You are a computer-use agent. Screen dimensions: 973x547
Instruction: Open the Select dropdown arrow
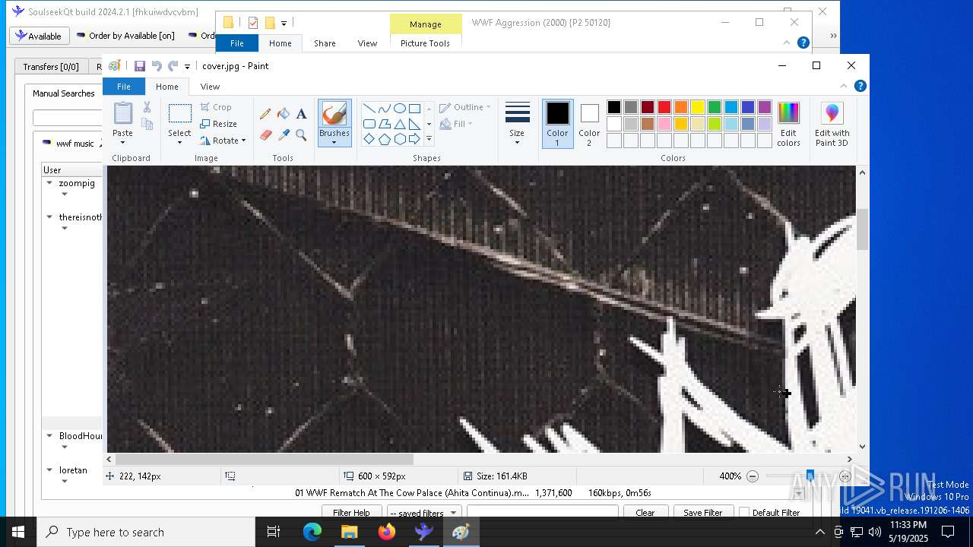tap(179, 143)
